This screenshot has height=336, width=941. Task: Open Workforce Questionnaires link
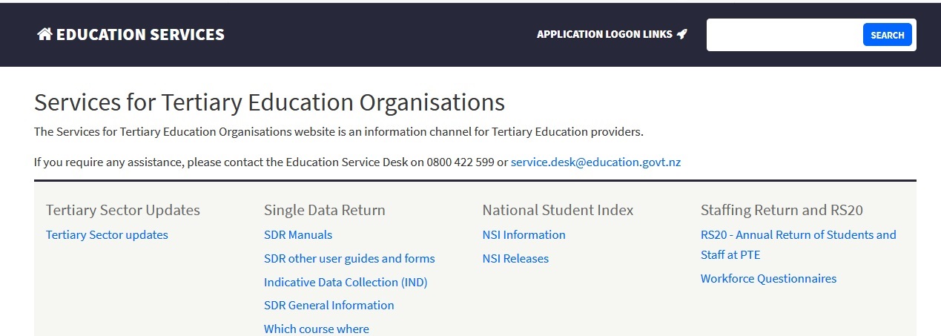768,279
